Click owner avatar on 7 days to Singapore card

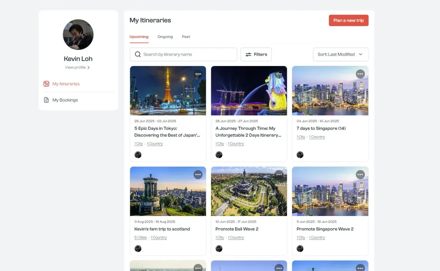tap(300, 155)
